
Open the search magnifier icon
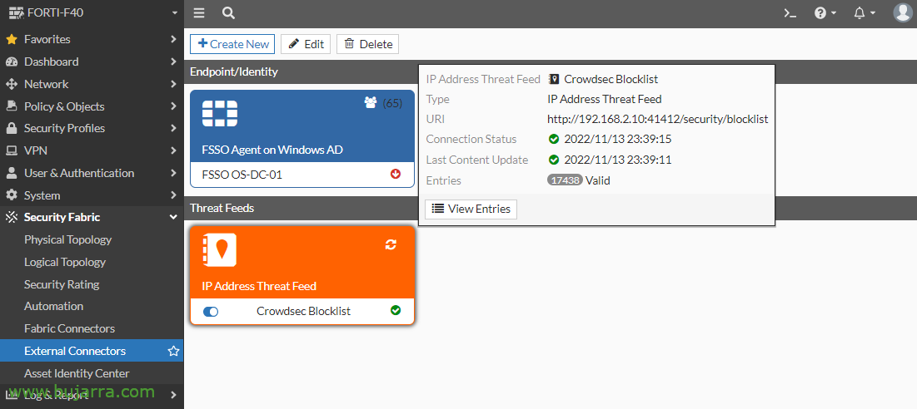(x=229, y=12)
